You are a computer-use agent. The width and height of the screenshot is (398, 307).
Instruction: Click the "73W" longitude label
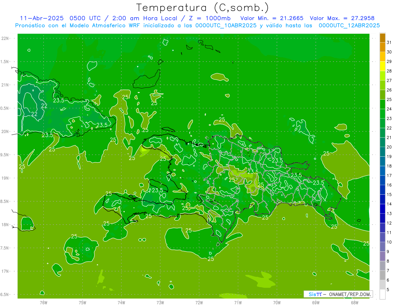(x=160, y=302)
